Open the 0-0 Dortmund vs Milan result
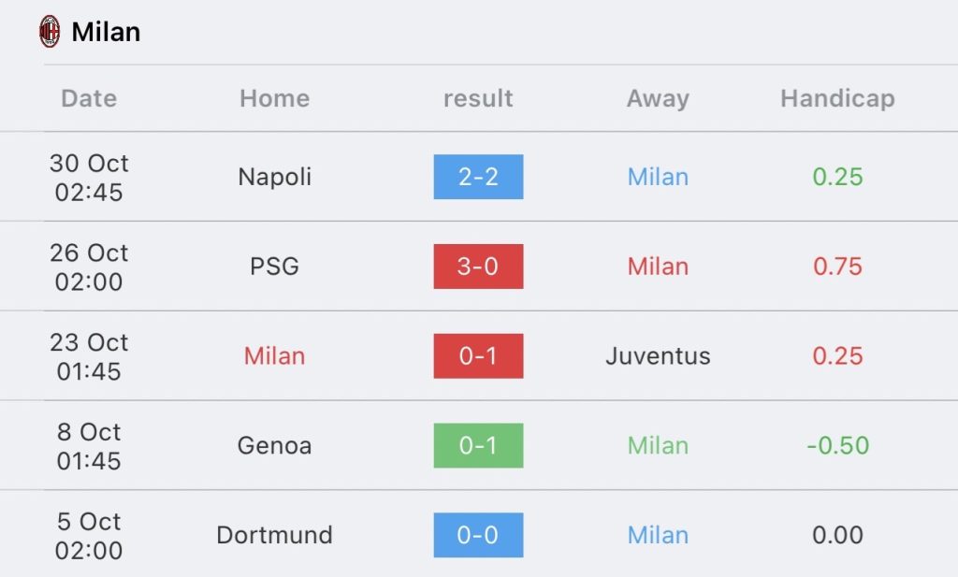 click(x=478, y=535)
